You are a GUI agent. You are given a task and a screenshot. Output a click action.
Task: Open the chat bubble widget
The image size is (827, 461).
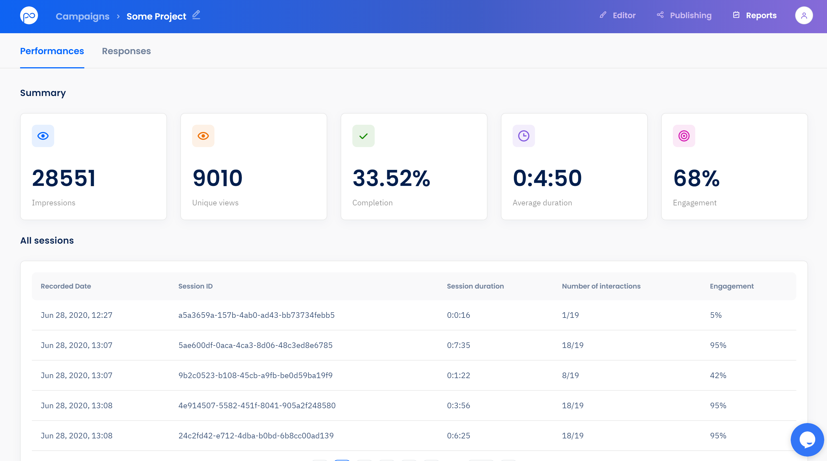tap(807, 439)
